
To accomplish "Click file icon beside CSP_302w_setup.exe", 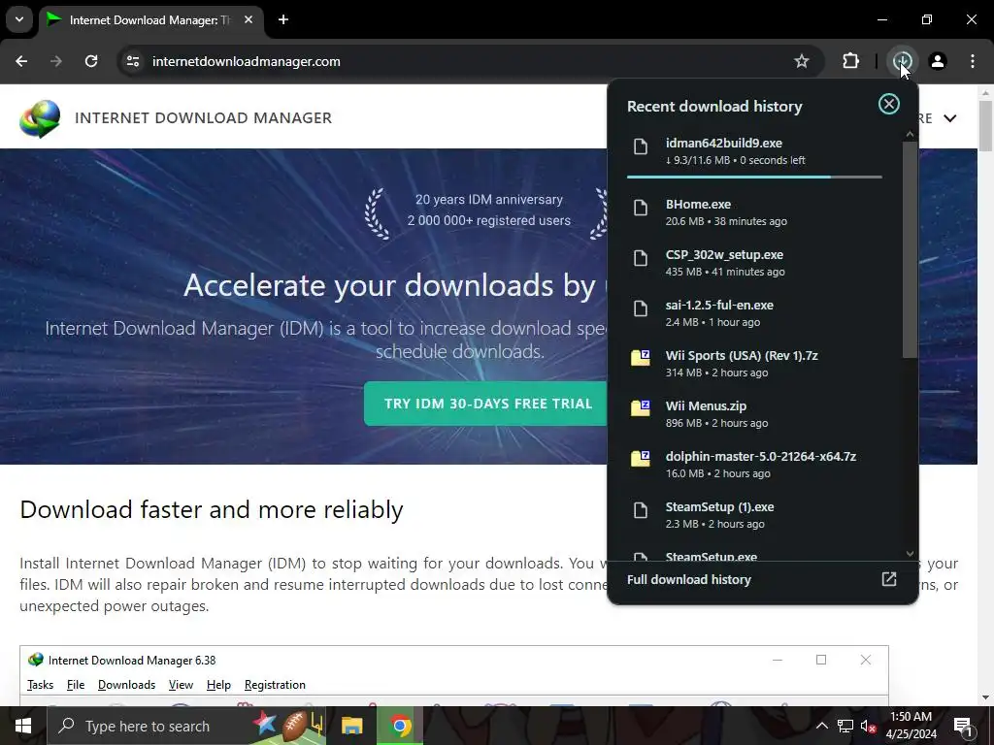I will point(641,258).
